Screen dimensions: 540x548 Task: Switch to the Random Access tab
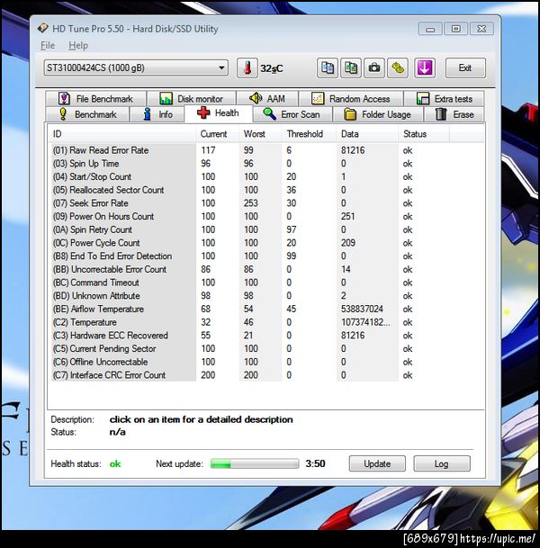click(x=351, y=99)
